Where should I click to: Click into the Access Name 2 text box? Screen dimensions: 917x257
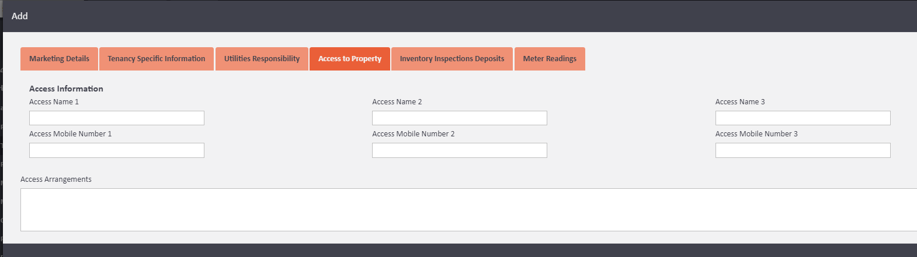(460, 118)
